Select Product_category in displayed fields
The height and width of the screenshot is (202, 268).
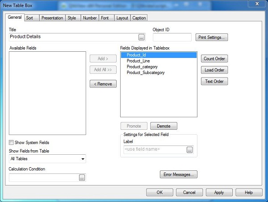coord(159,67)
